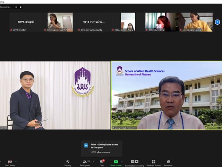Viewport: 222px width, 167px height.
Task: Select the active speaker video with the blue tie
Action: [166, 95]
